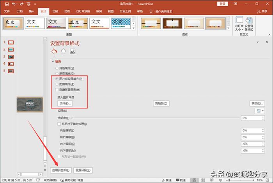Click the spell check icon in status bar

point(38,180)
